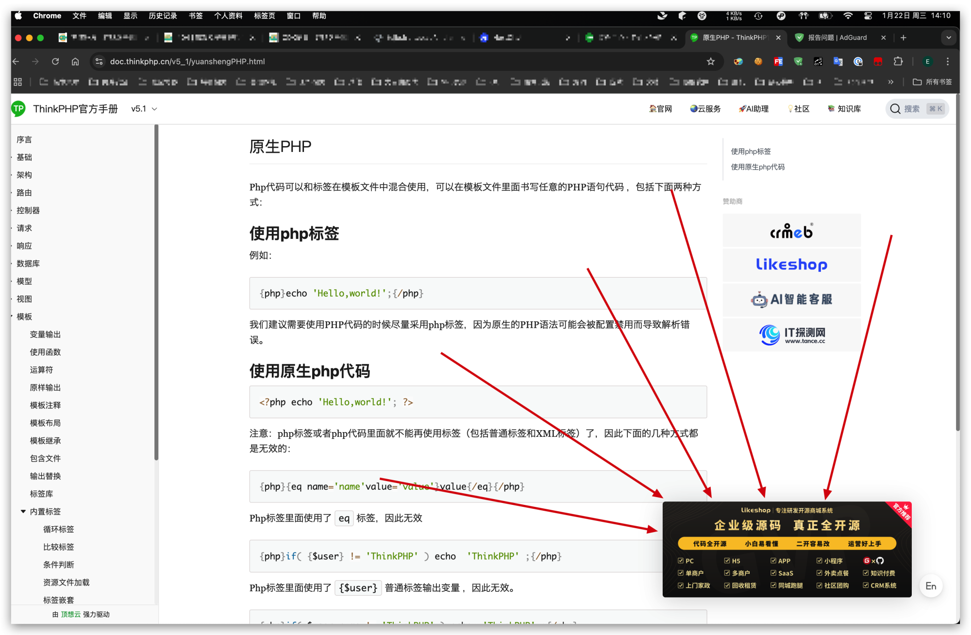Open the Chrome extensions puzzle icon
This screenshot has height=635, width=971.
point(898,62)
